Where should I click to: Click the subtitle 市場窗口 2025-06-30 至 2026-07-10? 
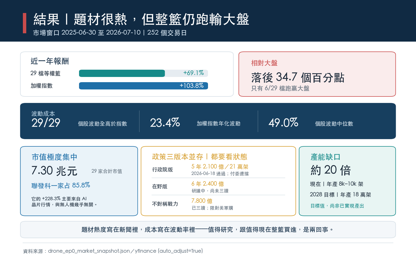pyautogui.click(x=87, y=32)
